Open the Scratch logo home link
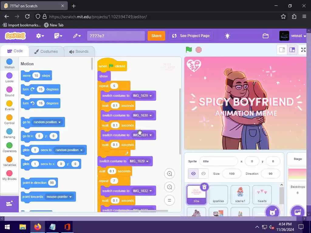 [x=15, y=36]
